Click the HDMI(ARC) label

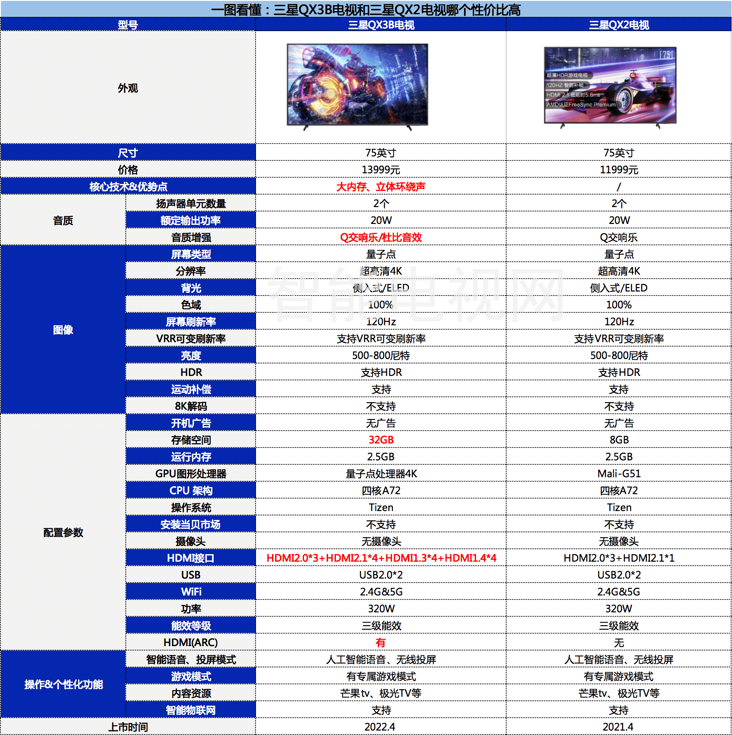[191, 643]
